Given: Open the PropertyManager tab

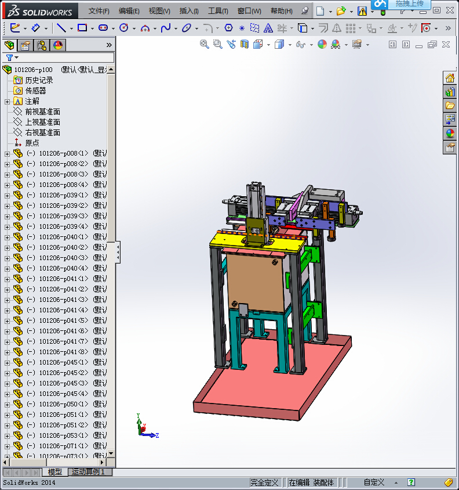Looking at the screenshot, I should [25, 45].
